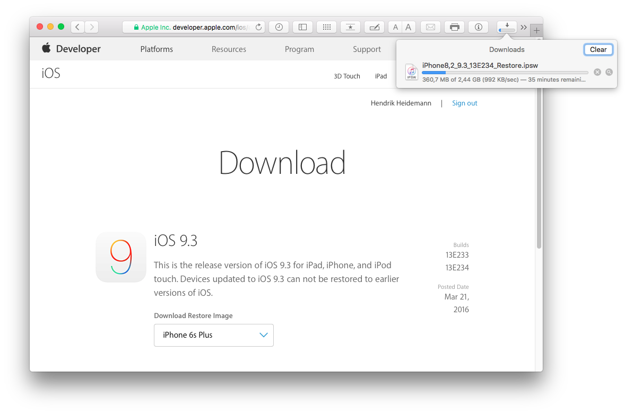The width and height of the screenshot is (633, 414).
Task: Click the address bar URL field
Action: [x=194, y=27]
